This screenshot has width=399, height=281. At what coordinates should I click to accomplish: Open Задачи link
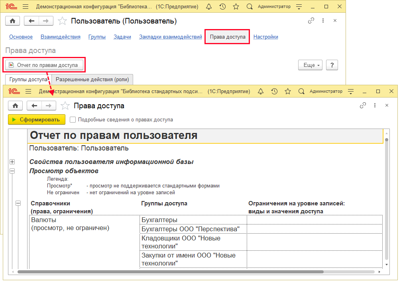click(x=122, y=37)
